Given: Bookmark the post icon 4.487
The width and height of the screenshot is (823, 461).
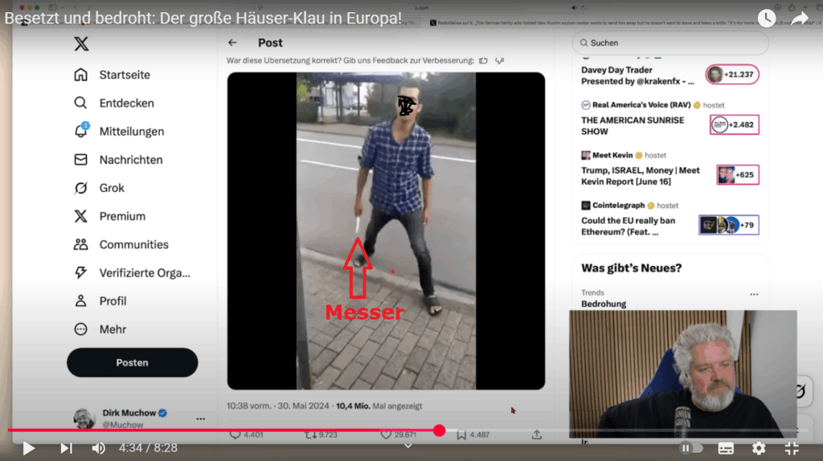Looking at the screenshot, I should 461,434.
